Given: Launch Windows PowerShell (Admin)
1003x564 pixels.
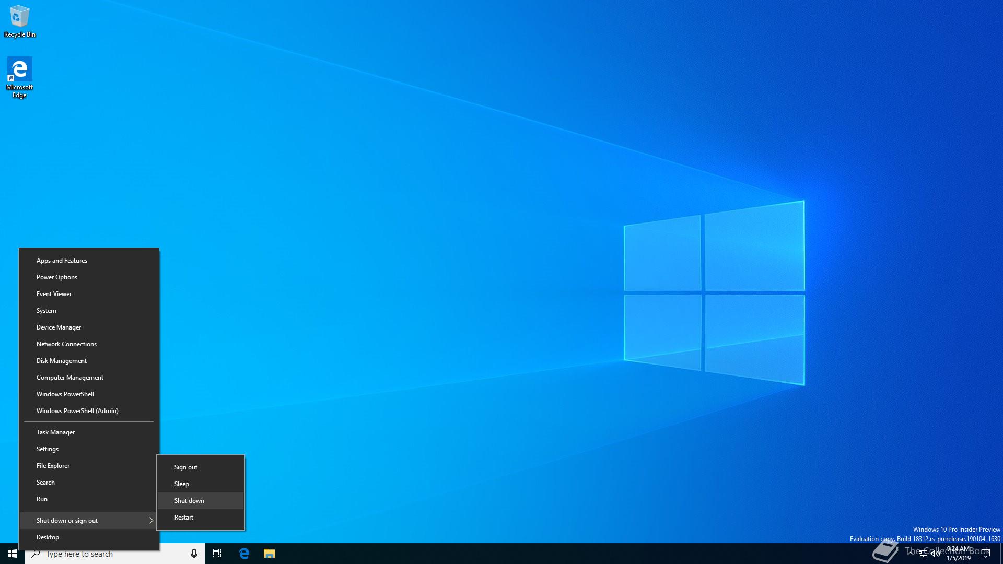Looking at the screenshot, I should (89, 411).
